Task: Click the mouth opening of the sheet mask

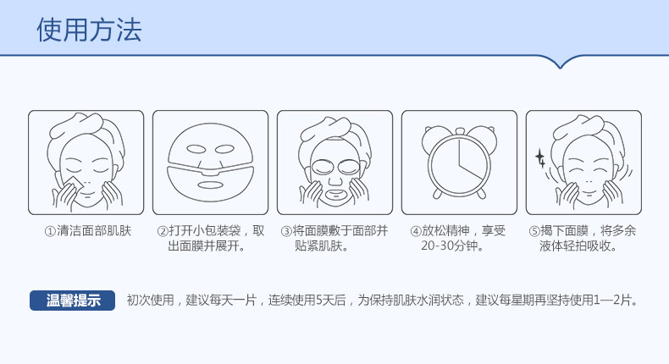Action: pos(210,185)
